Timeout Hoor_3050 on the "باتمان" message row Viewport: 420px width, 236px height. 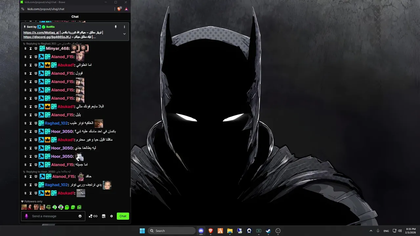pyautogui.click(x=31, y=131)
